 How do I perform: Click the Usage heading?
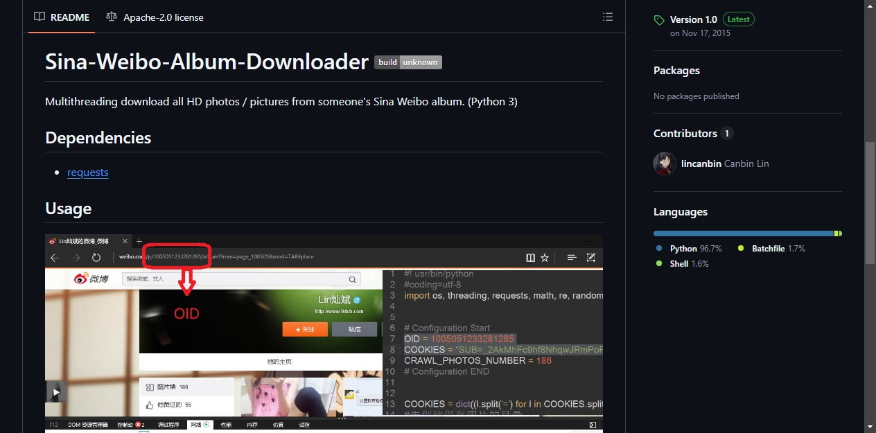[68, 208]
